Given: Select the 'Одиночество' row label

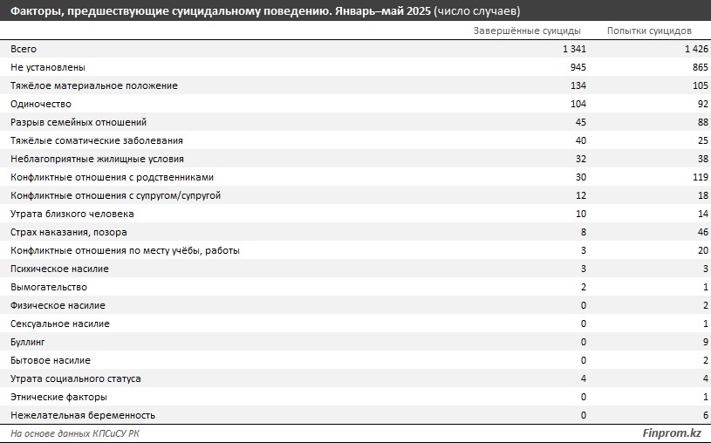Looking at the screenshot, I should [x=41, y=104].
